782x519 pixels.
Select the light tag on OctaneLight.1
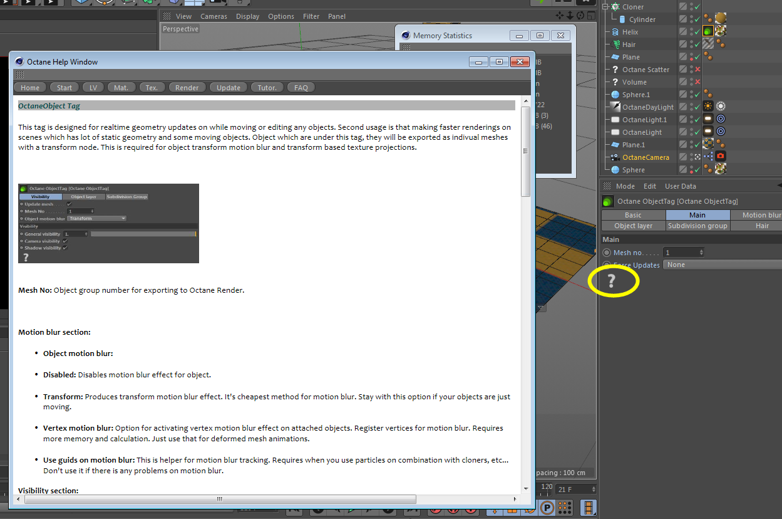click(708, 119)
